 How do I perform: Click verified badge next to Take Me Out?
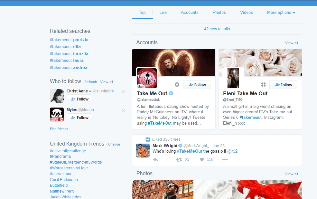click(171, 93)
